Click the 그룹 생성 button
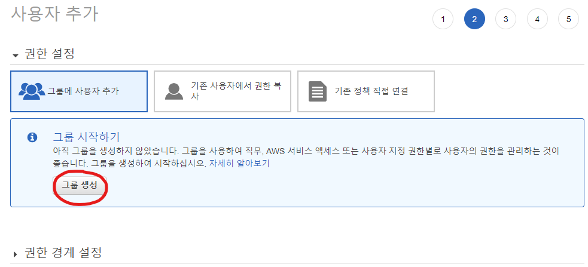The image size is (588, 267). 80,186
